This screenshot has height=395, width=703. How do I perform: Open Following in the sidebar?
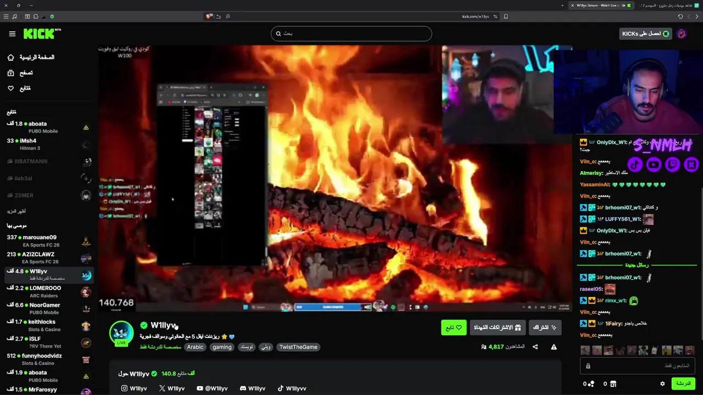coord(19,88)
